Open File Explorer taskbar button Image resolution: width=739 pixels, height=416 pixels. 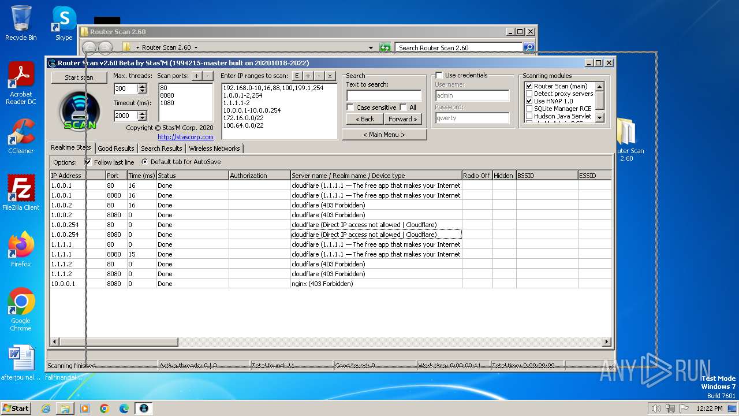click(65, 408)
